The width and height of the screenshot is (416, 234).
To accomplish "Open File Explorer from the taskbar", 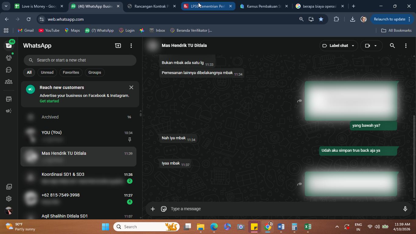I will click(x=200, y=227).
